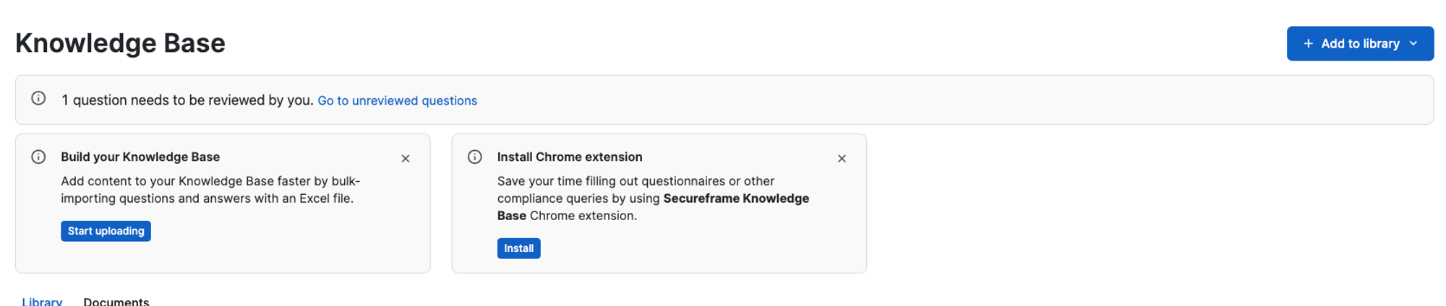Switch to the Library tab
The height and width of the screenshot is (306, 1446).
[42, 301]
